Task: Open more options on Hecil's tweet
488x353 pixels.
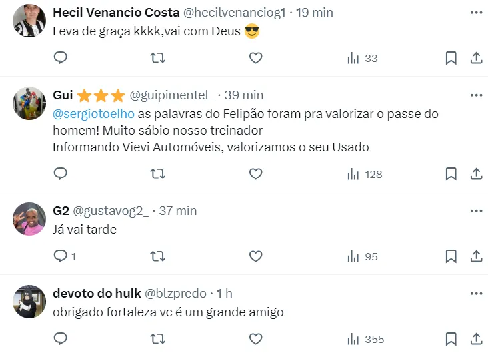Action: 476,13
